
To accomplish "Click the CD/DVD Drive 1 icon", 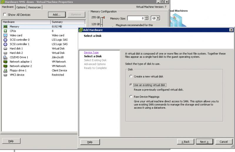I will pyautogui.click(x=5, y=57).
